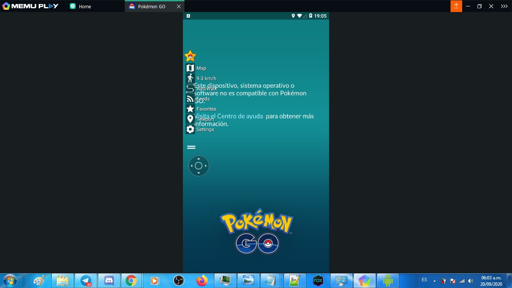Screen dimensions: 512x288
Task: Open the Windows Start menu
Action: click(10, 280)
